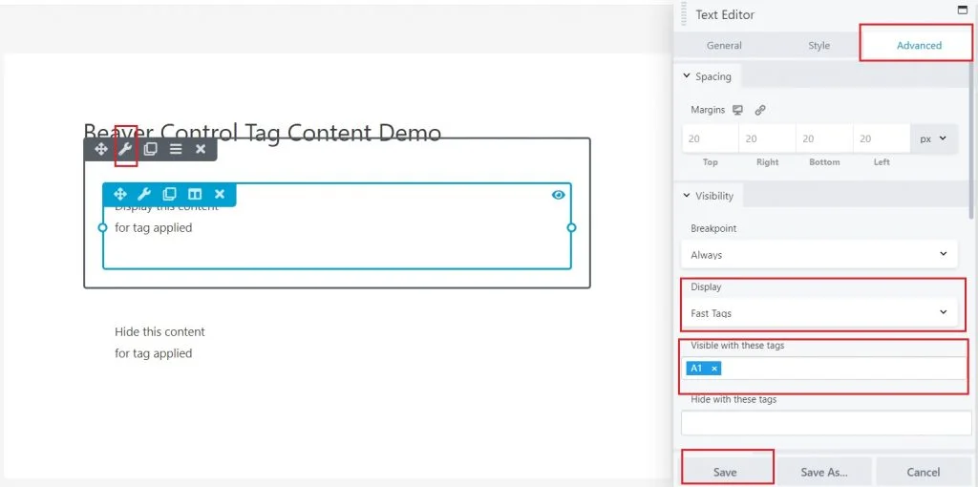Click the page heading 'Beaver Control Tag Content Demo'
The image size is (978, 487).
tap(263, 132)
